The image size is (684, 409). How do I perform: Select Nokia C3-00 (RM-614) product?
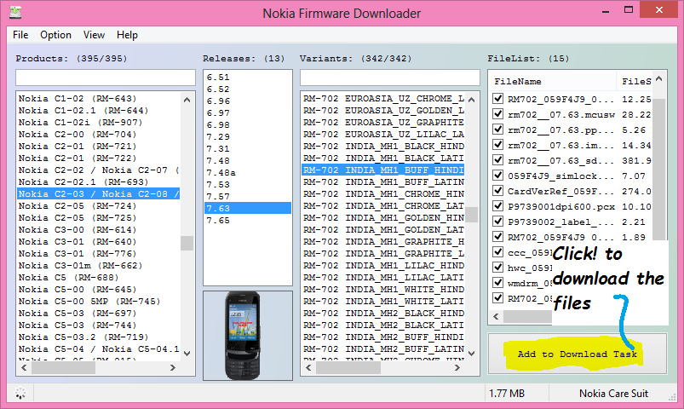coord(99,229)
